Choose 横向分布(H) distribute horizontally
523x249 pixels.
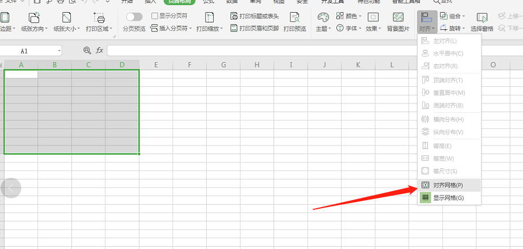449,119
